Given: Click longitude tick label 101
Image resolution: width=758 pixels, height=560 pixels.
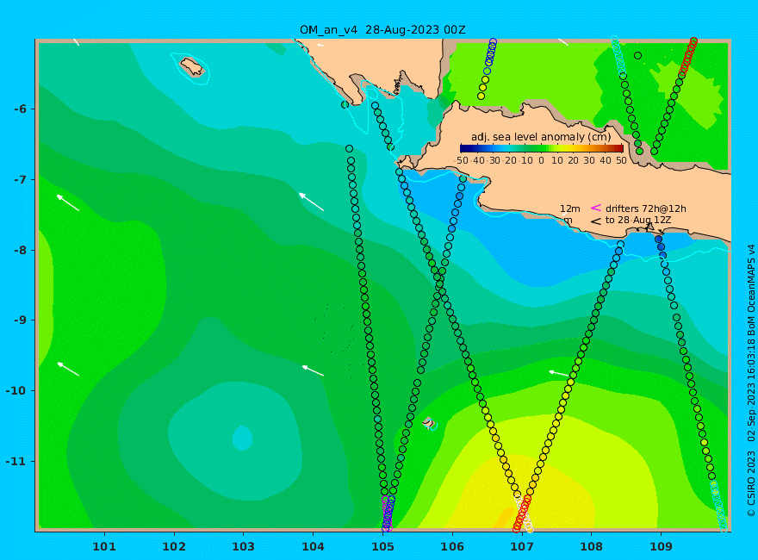Looking at the screenshot, I should 104,547.
